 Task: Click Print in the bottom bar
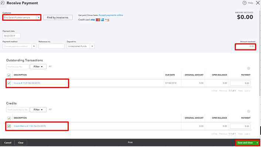(130, 143)
